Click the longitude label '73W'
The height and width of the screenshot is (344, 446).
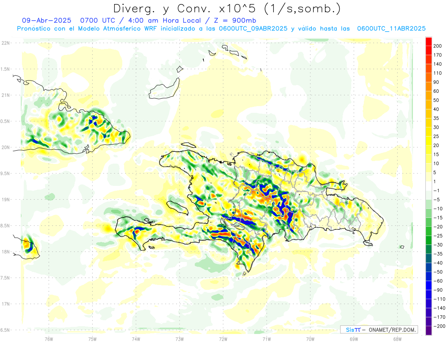tap(180, 339)
